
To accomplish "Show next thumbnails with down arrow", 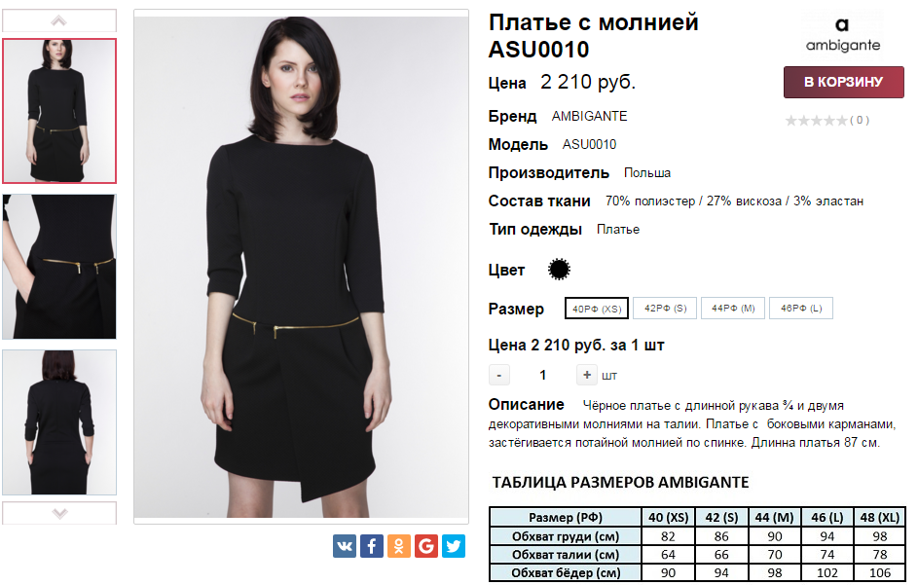I will (x=59, y=513).
